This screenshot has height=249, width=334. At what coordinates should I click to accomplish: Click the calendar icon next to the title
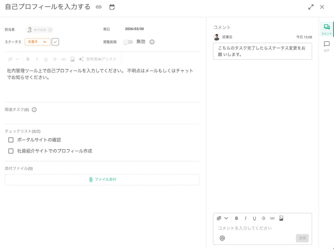pos(112,7)
